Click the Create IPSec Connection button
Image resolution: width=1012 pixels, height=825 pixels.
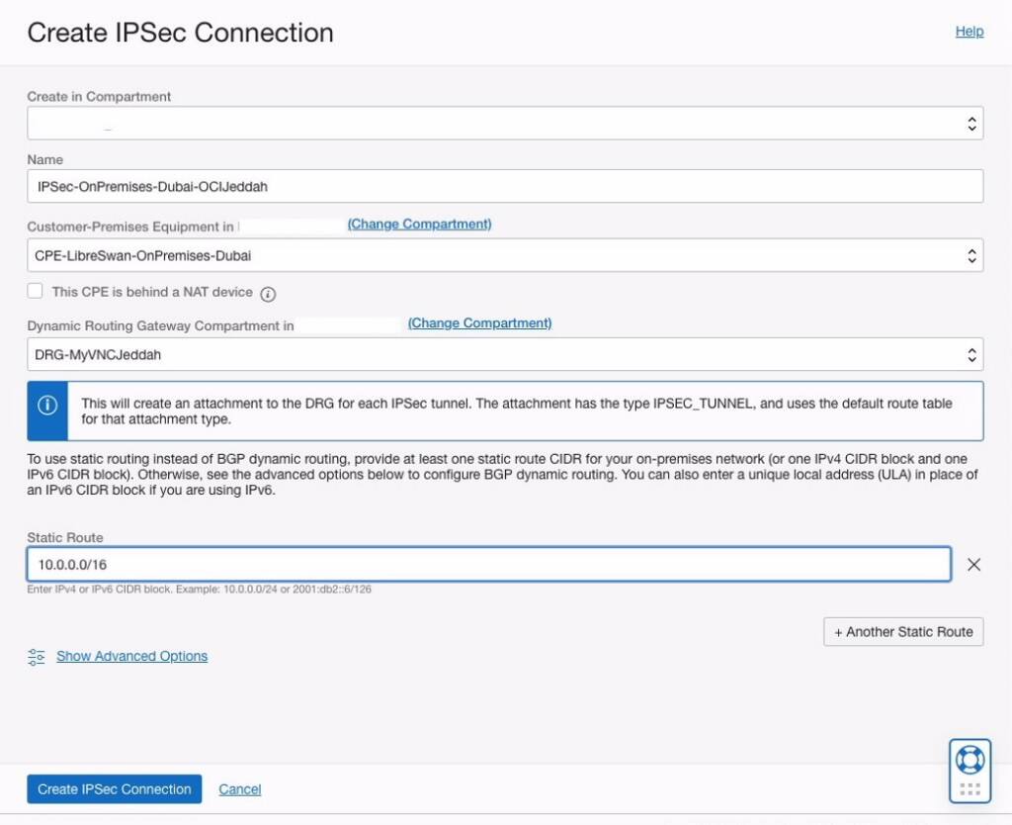tap(114, 788)
